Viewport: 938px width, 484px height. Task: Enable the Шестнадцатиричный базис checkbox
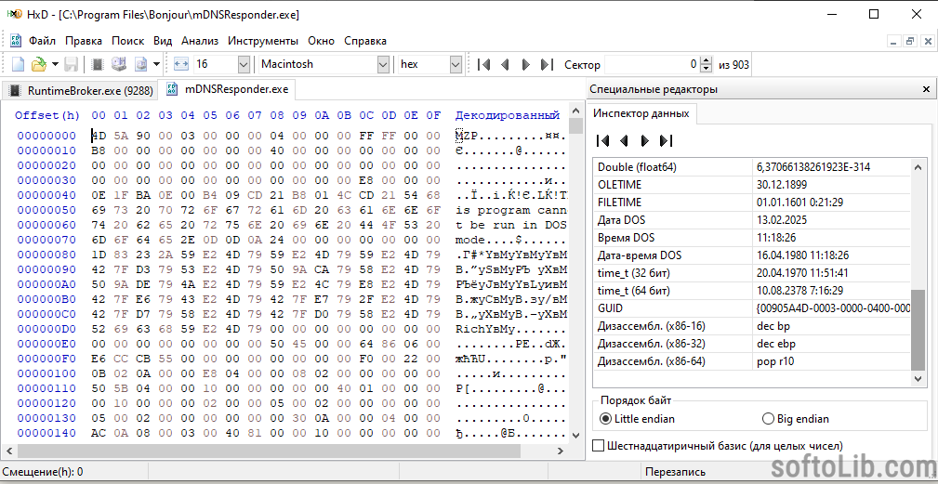click(598, 446)
